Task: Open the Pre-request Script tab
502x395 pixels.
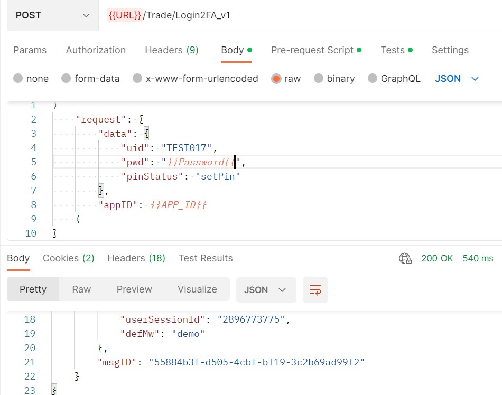Action: 312,50
